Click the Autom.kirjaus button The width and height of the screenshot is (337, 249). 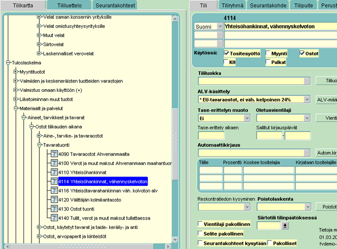[x=327, y=153]
